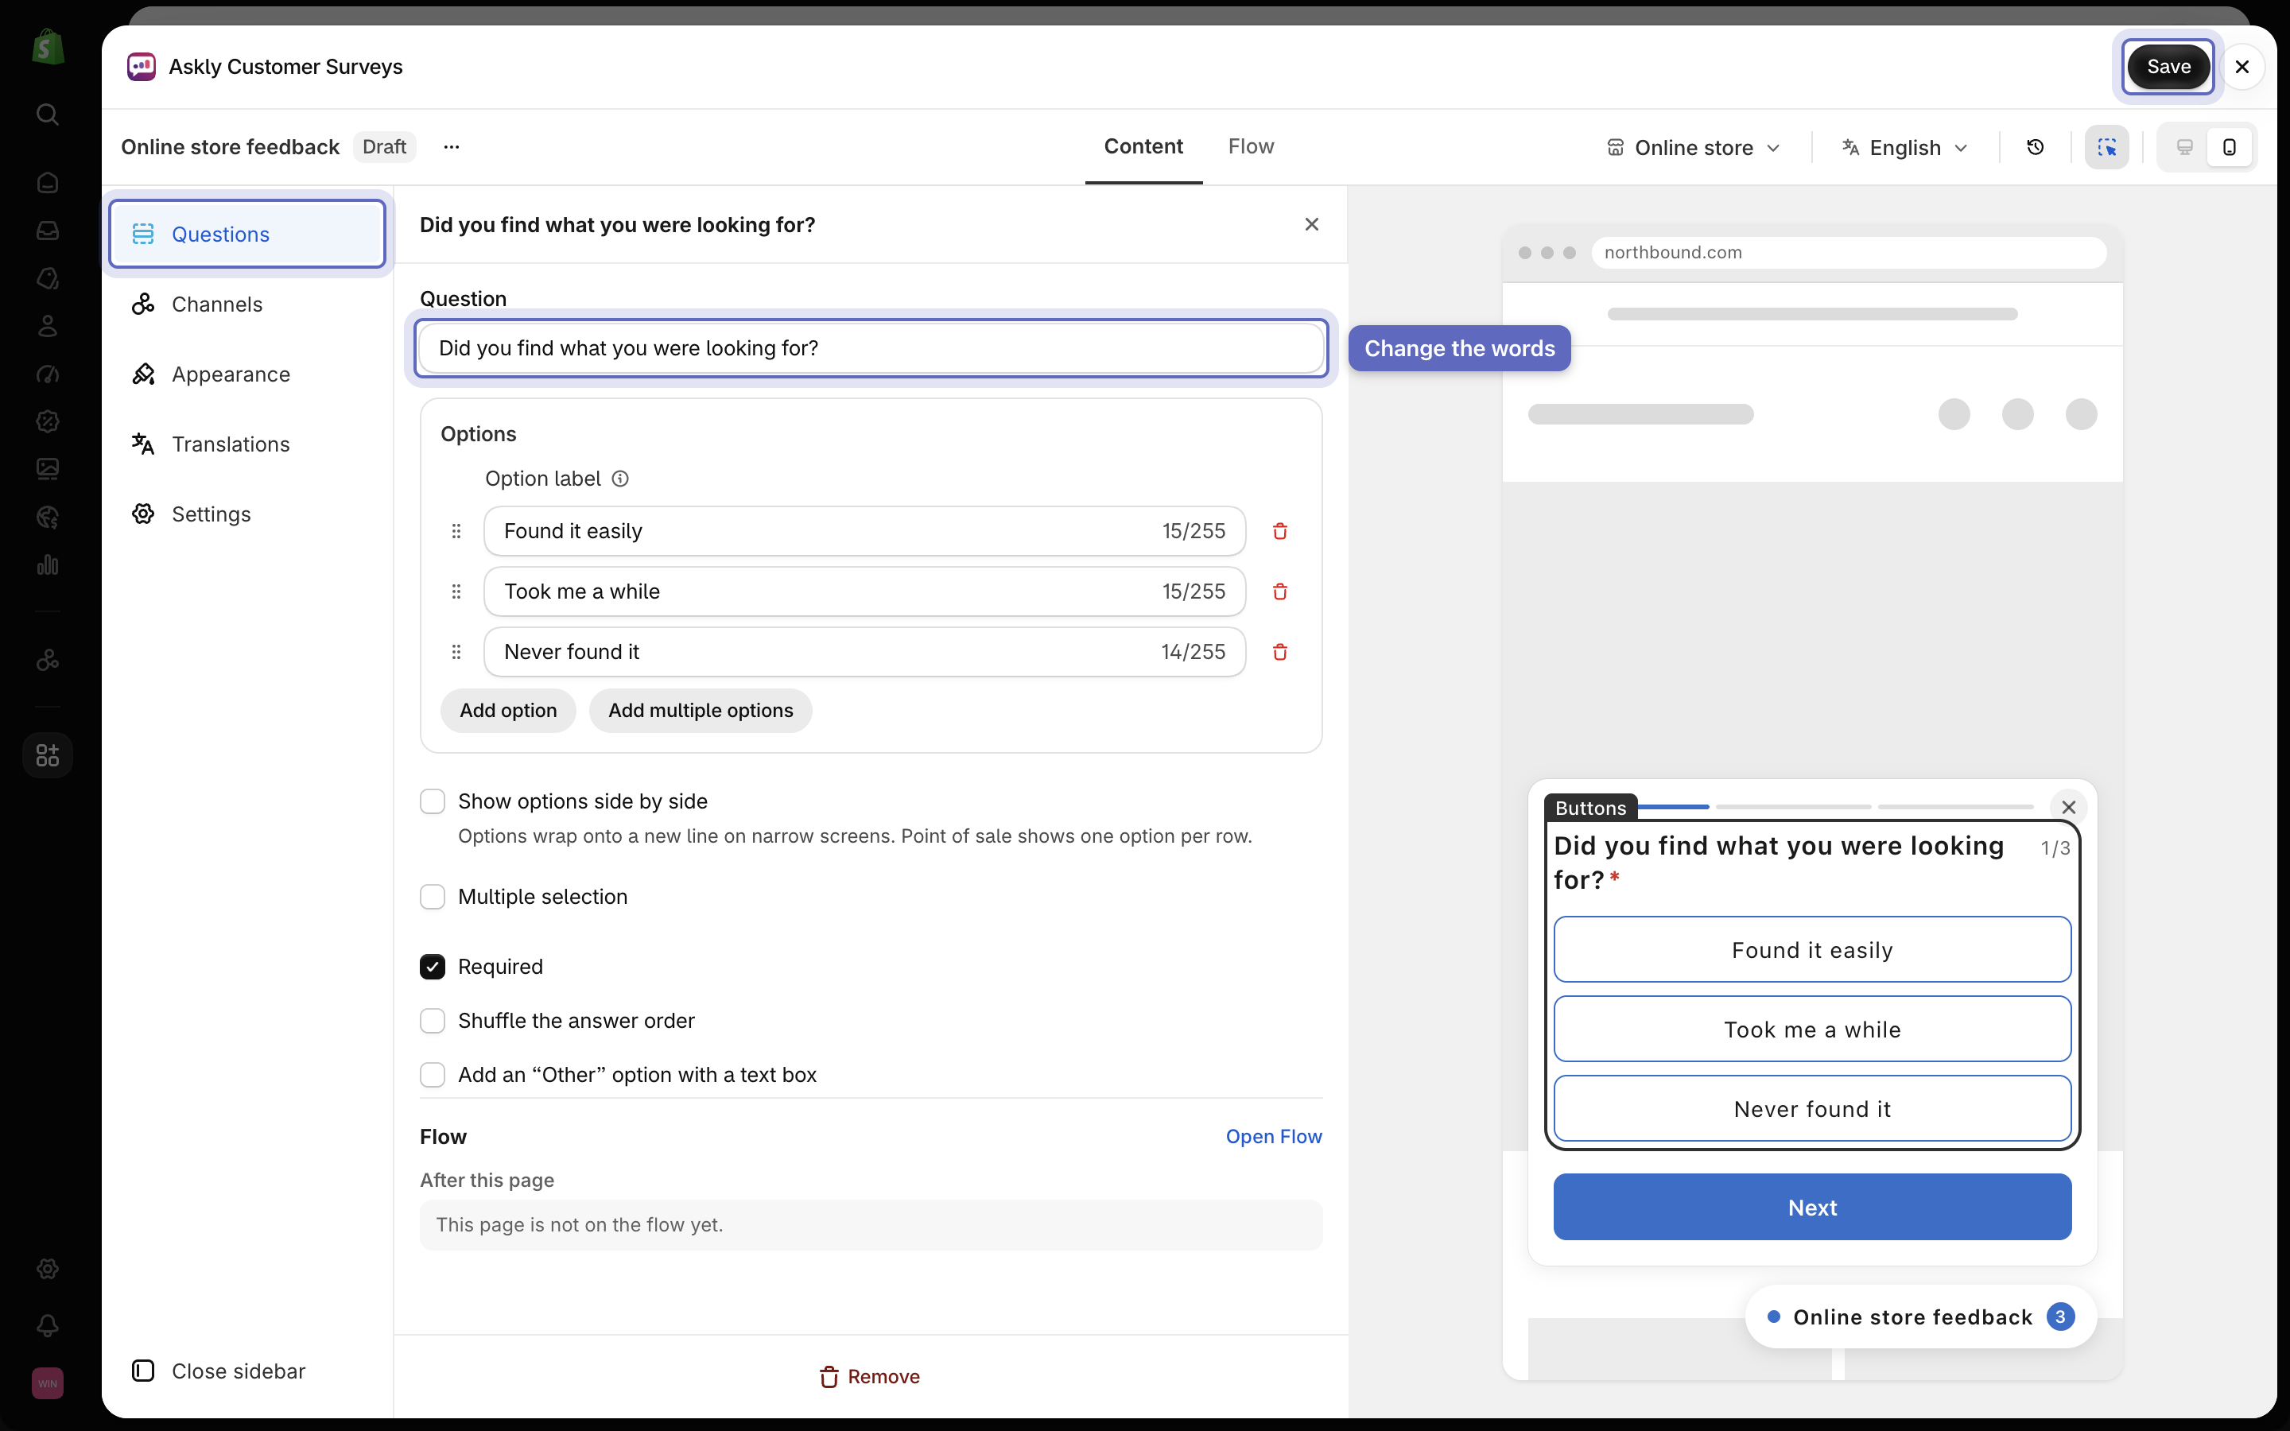Screen dimensions: 2290x1431
Task: Select Channels in the sidebar
Action: click(x=247, y=304)
